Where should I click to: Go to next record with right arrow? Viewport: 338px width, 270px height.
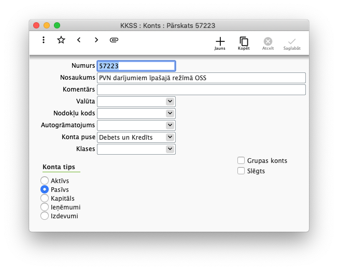click(96, 40)
